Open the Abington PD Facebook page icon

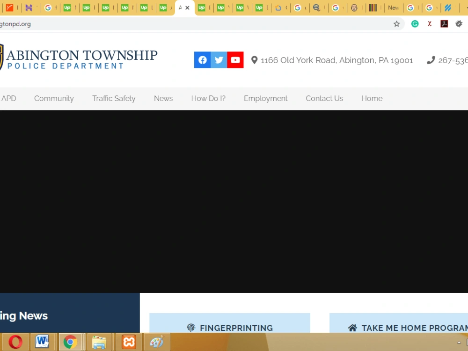pyautogui.click(x=202, y=60)
